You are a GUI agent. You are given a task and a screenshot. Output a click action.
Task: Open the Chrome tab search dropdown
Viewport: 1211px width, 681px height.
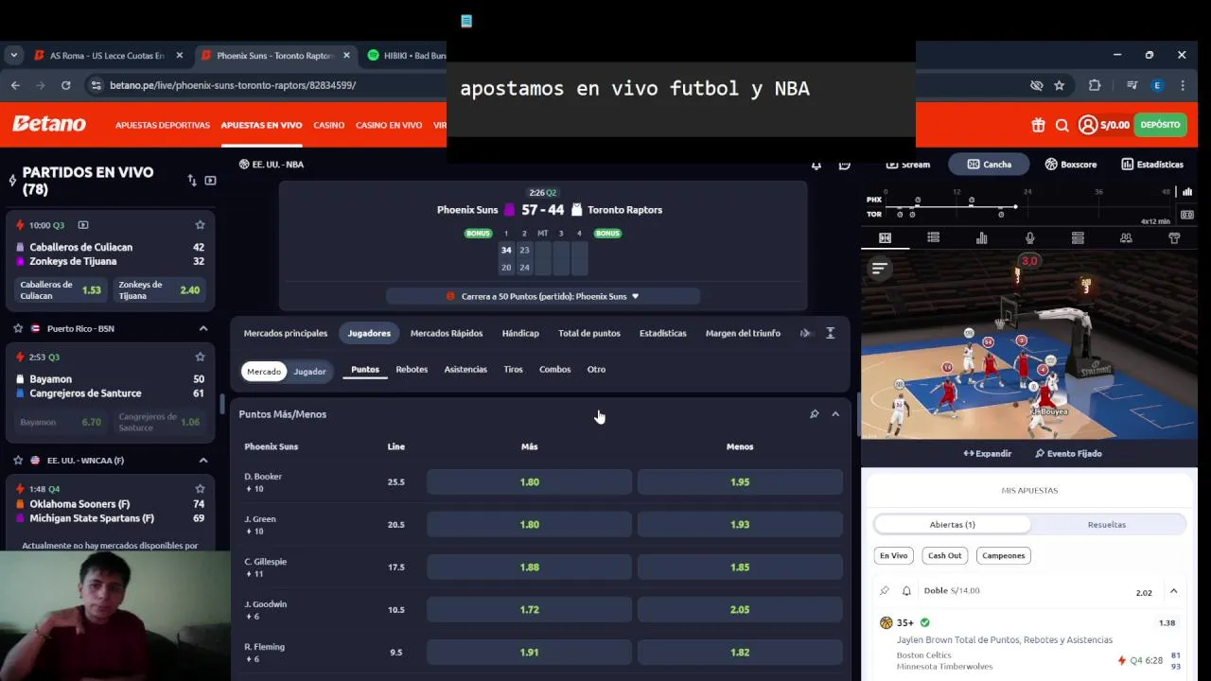point(13,55)
